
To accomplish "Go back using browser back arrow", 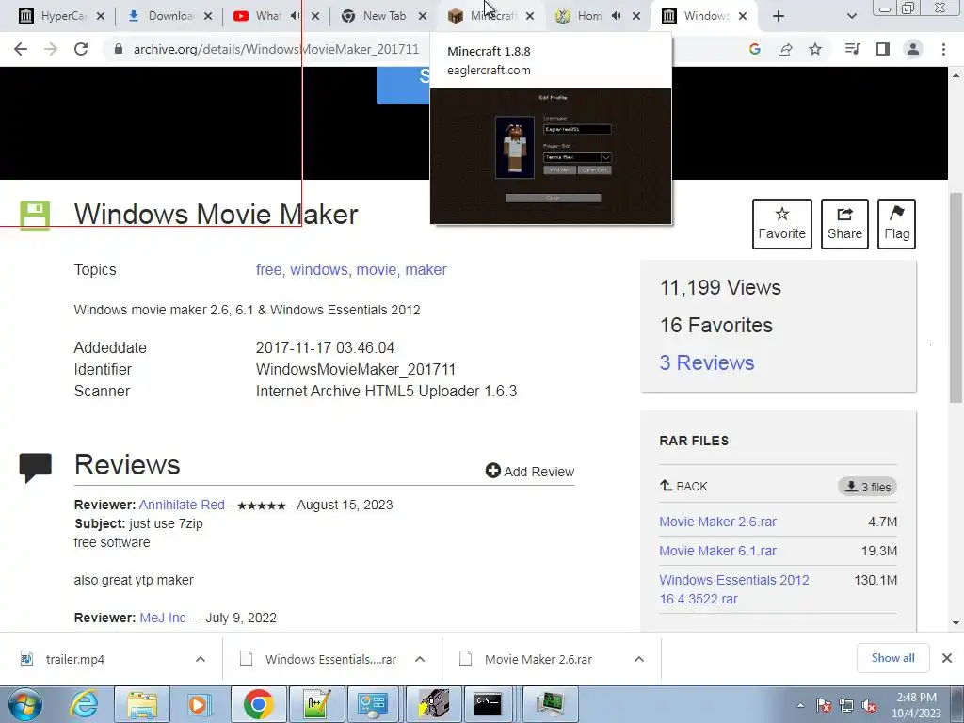I will pyautogui.click(x=21, y=49).
